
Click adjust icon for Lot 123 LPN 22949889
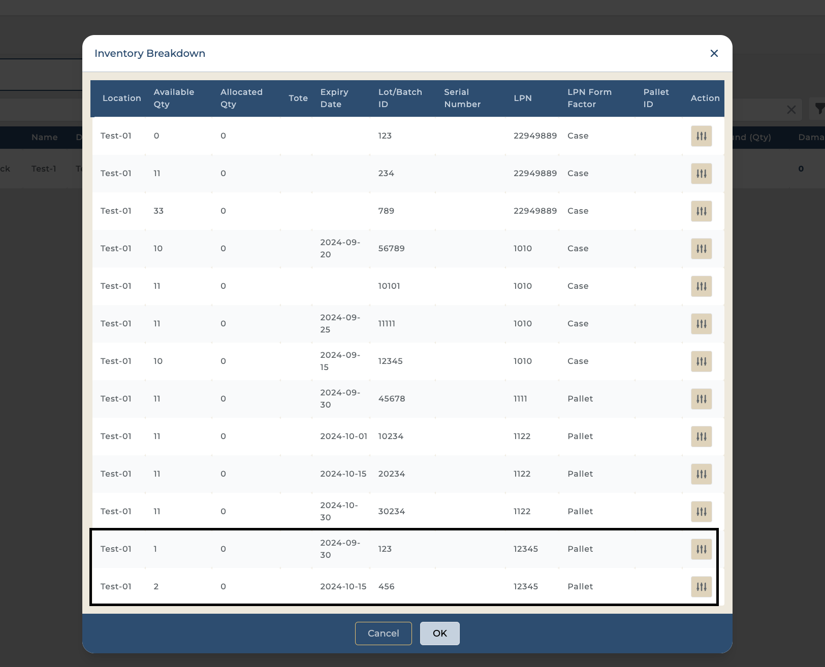(x=701, y=136)
